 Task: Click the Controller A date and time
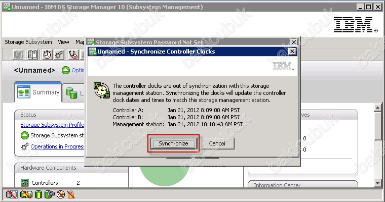[204, 110]
